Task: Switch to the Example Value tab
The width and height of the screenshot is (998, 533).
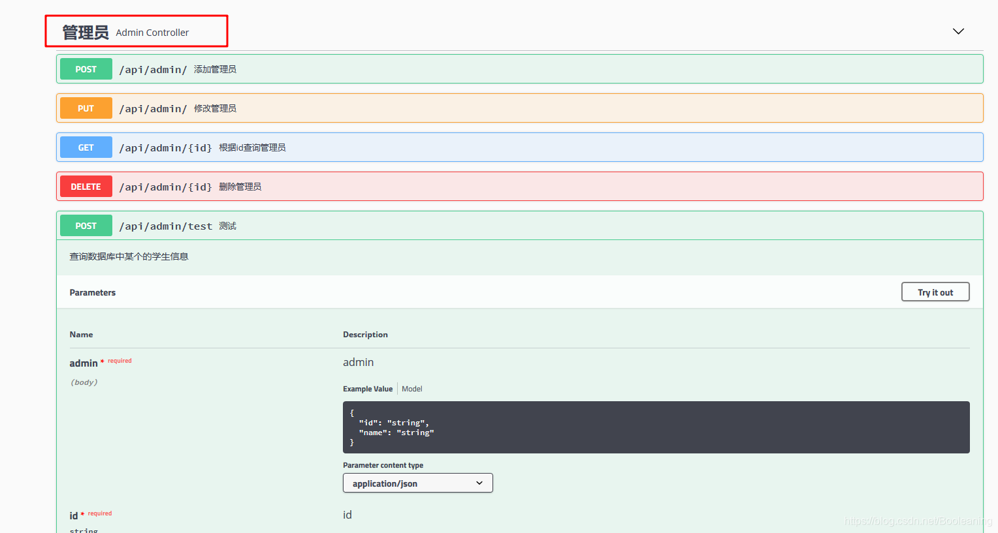Action: point(368,389)
